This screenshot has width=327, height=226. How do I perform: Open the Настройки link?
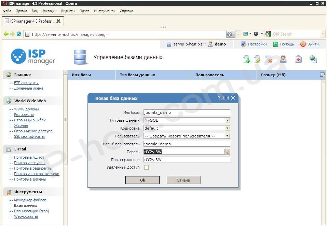257,44
